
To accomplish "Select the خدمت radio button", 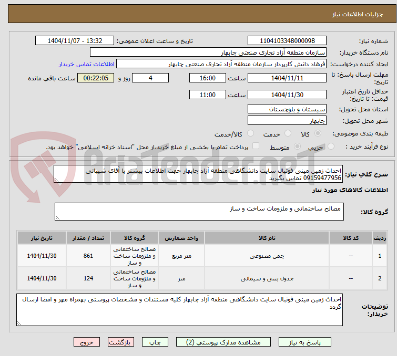I will [x=288, y=133].
